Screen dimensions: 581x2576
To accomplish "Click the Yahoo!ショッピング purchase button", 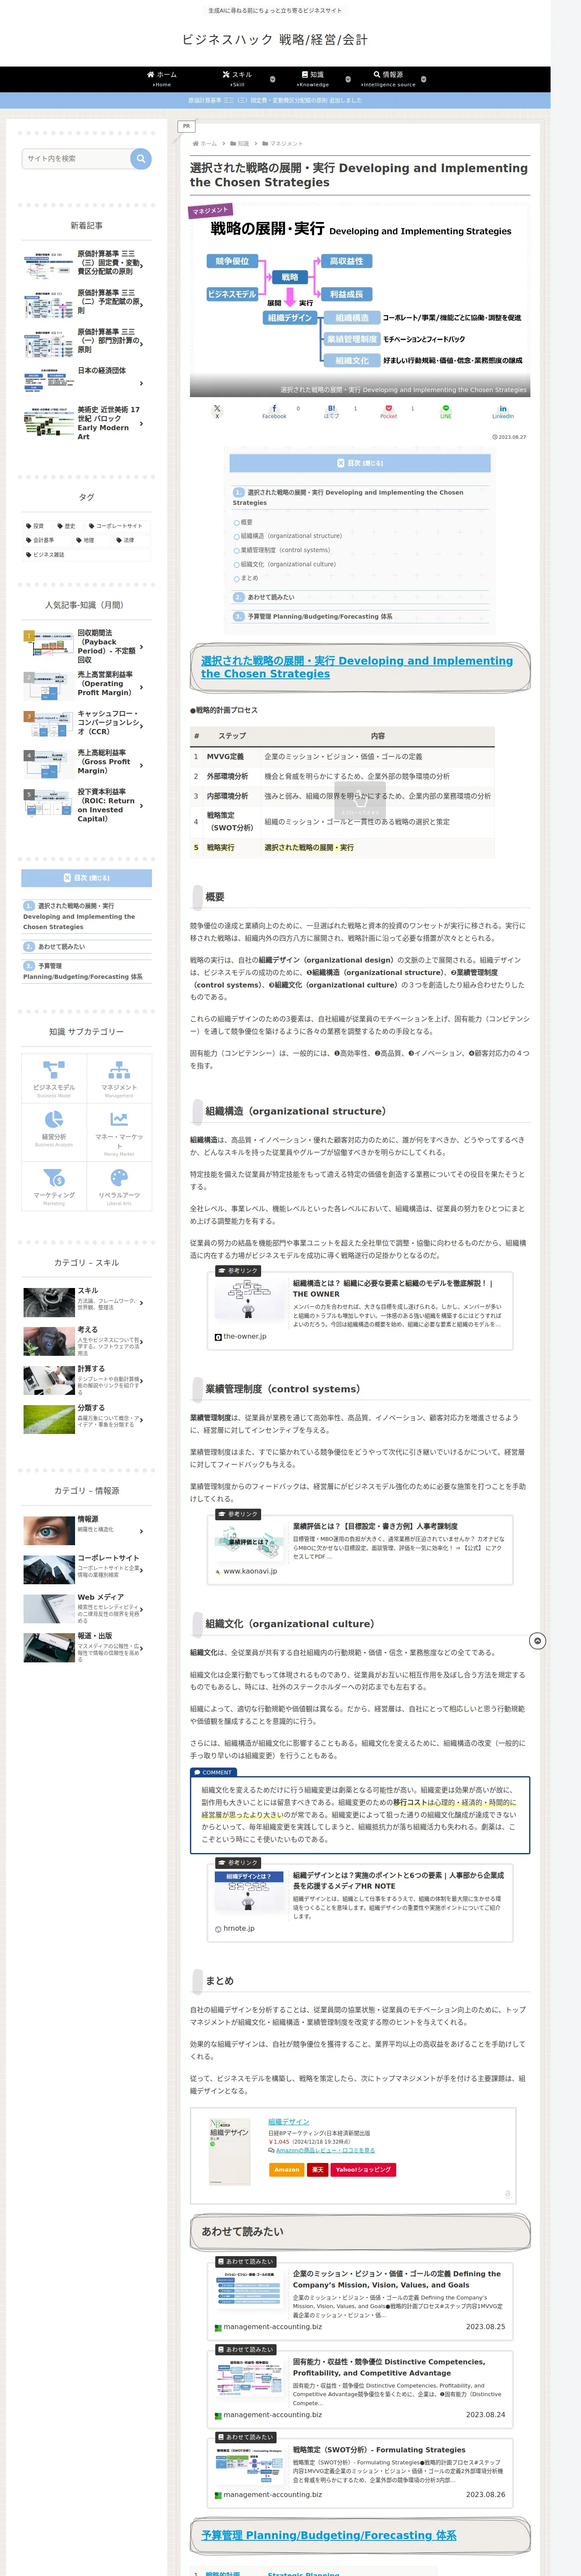I will pyautogui.click(x=363, y=2169).
